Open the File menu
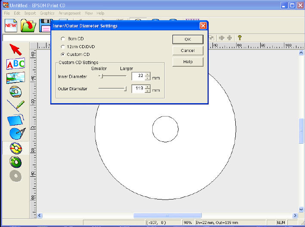The height and width of the screenshot is (227, 305). coord(7,13)
